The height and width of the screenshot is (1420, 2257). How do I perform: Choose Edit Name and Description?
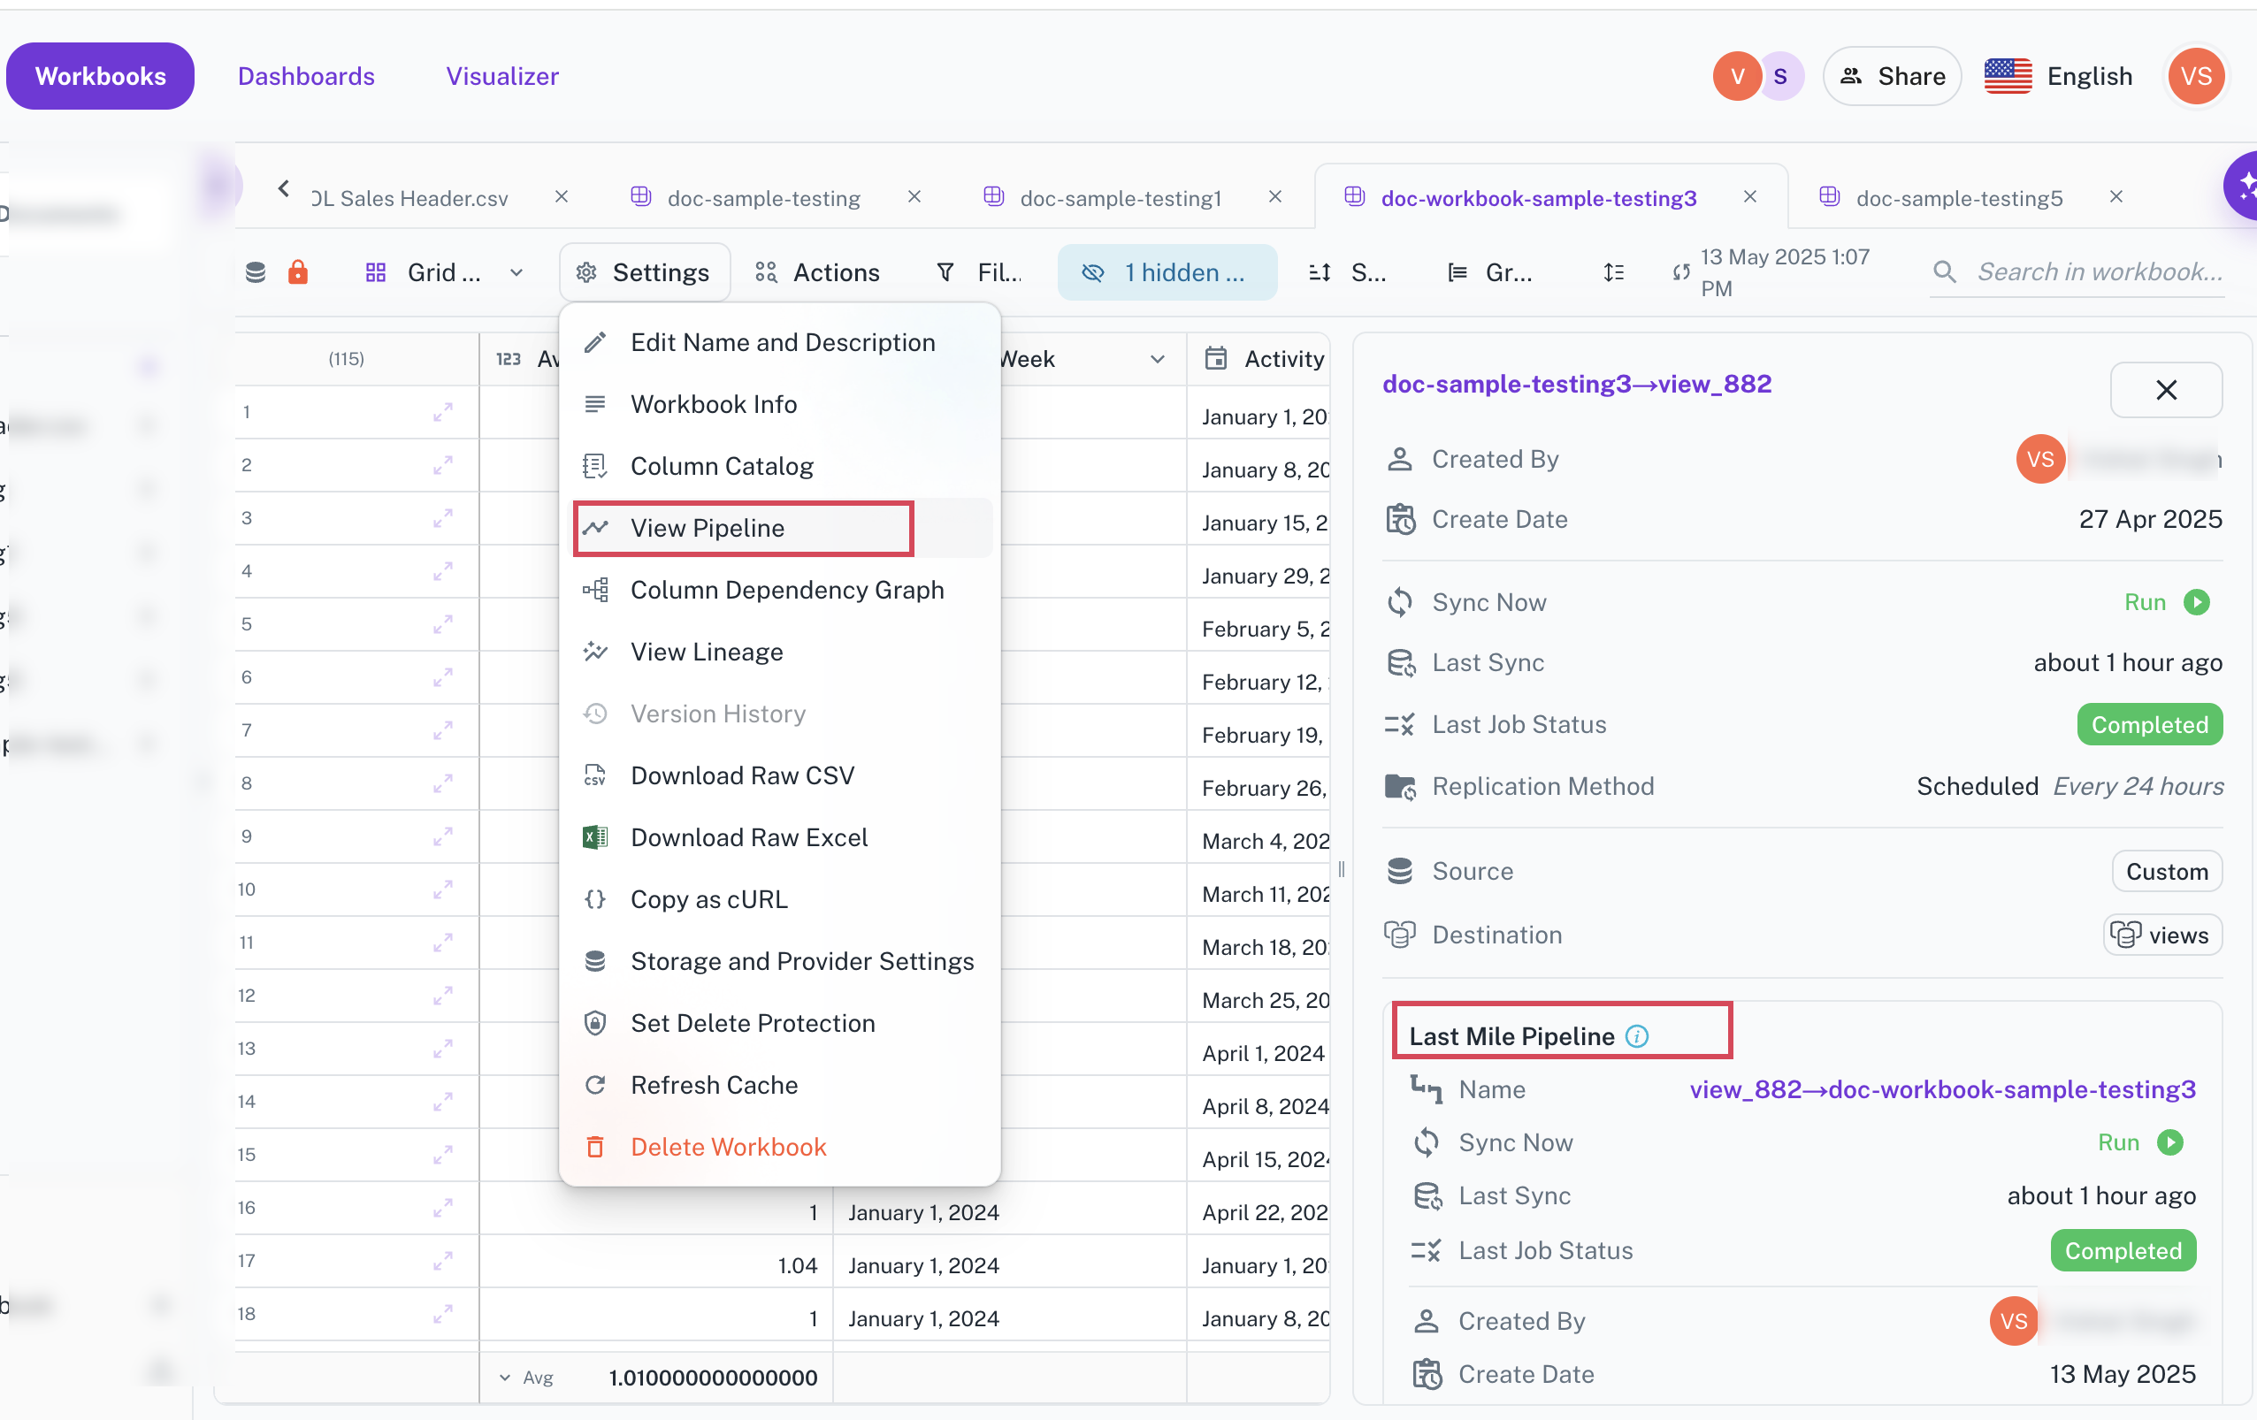coord(780,342)
